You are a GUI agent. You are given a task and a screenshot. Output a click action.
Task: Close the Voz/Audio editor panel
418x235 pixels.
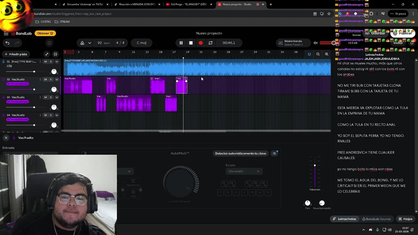[x=6, y=138]
